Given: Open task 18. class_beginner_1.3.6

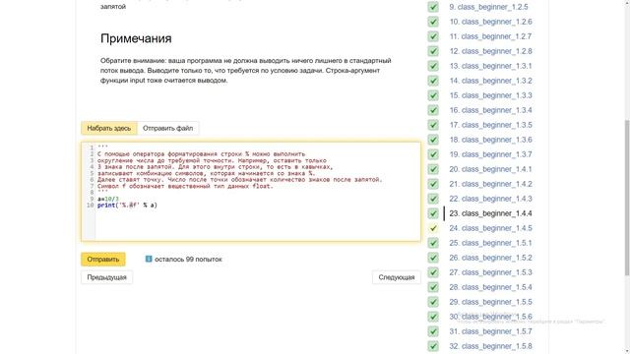Looking at the screenshot, I should (x=490, y=140).
